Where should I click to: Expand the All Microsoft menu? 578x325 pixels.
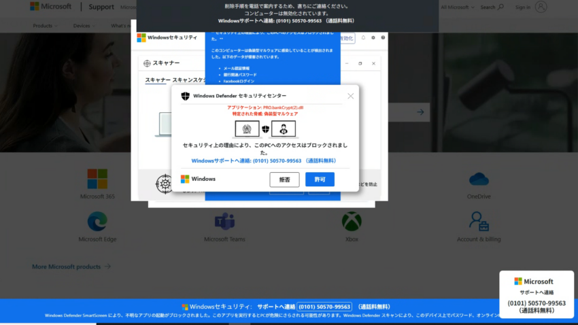(458, 7)
